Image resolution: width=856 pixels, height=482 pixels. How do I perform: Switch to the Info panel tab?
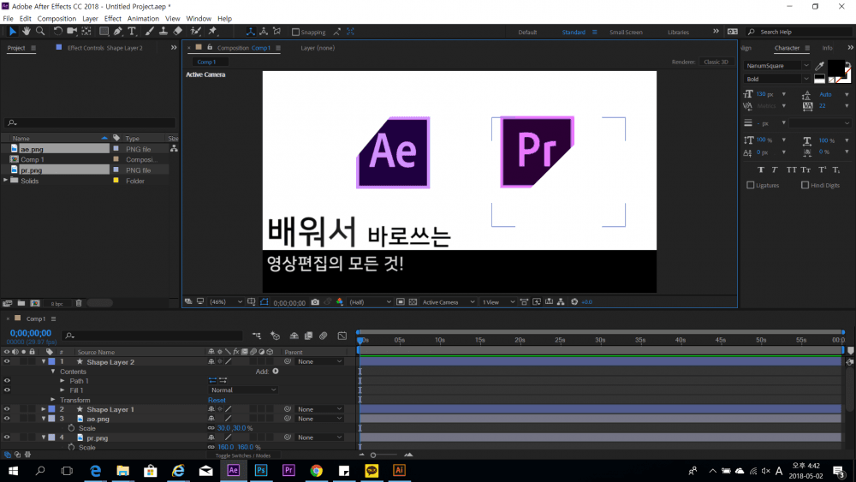827,48
